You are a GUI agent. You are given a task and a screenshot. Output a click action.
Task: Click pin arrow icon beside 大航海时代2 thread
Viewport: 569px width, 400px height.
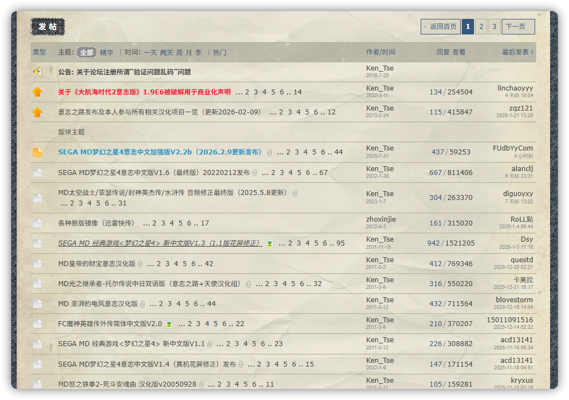[37, 92]
